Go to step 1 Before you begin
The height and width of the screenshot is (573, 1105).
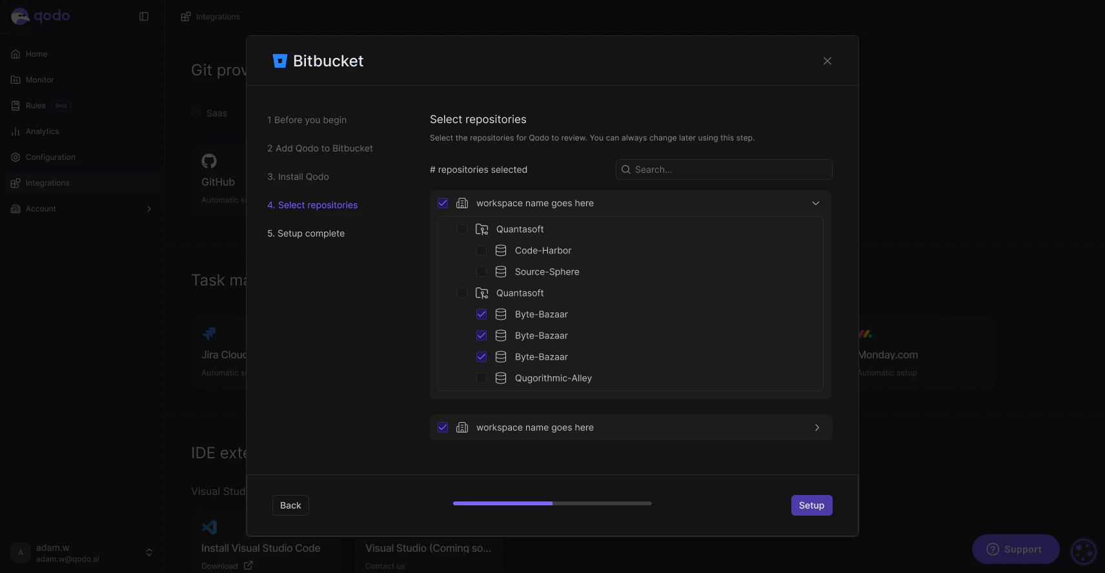[307, 120]
